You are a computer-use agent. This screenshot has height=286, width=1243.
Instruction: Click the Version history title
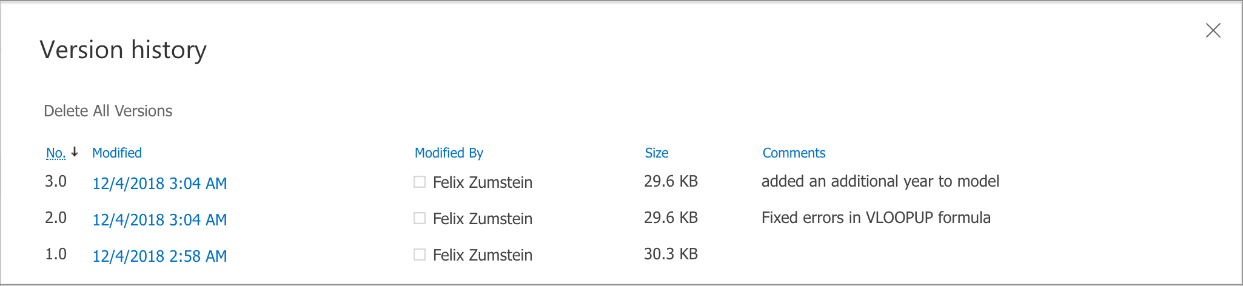pos(123,50)
